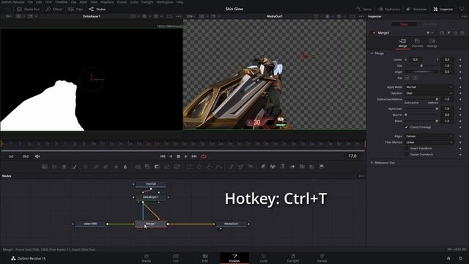
Task: Switch to the Deliver page
Action: [x=322, y=258]
